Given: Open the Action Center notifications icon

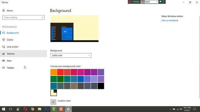Looking at the screenshot, I should click(x=194, y=109).
